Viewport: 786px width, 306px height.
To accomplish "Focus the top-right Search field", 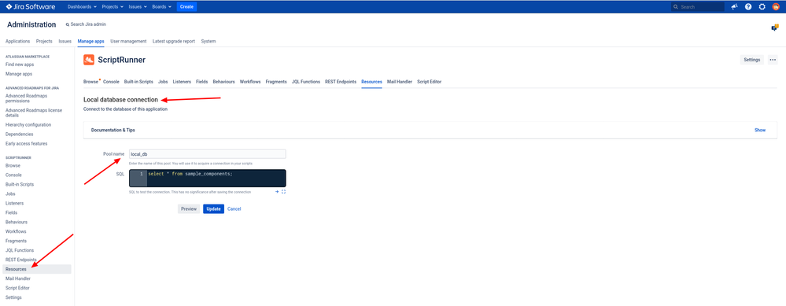I will pos(698,7).
